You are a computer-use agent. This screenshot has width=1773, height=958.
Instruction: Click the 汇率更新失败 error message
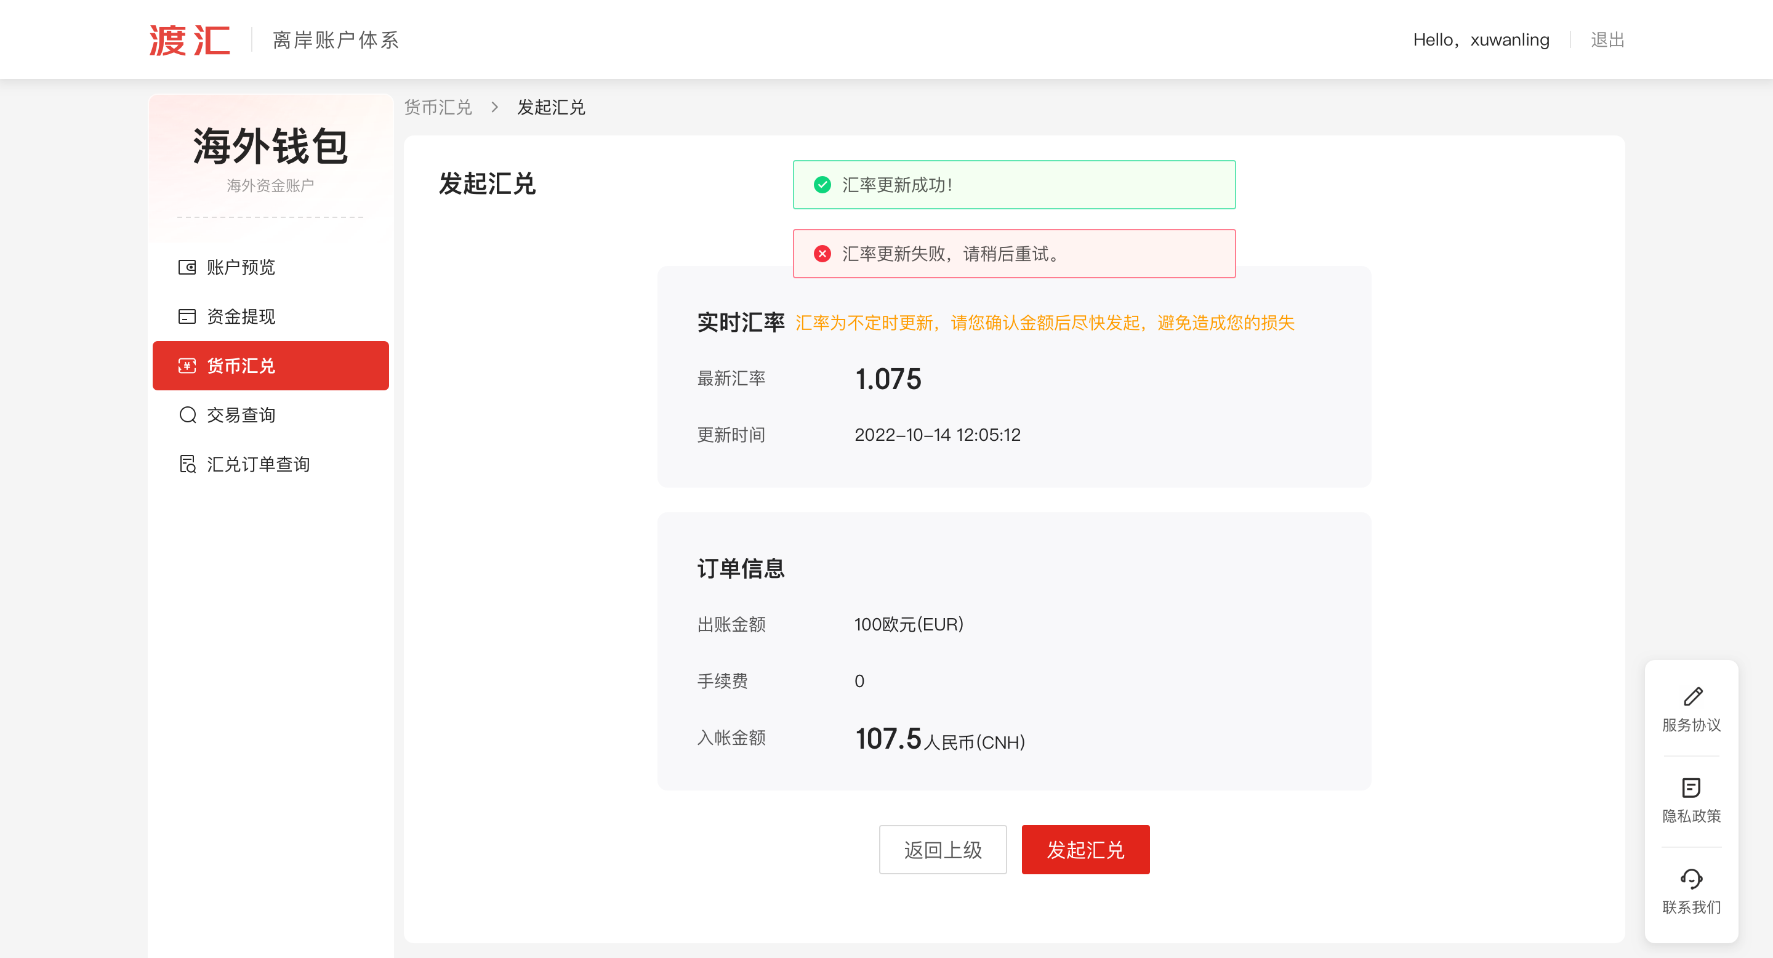(1014, 254)
